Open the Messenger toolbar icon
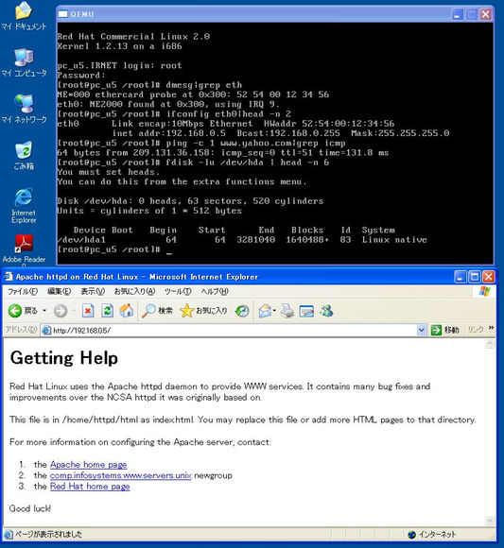The image size is (504, 548). coord(326,311)
